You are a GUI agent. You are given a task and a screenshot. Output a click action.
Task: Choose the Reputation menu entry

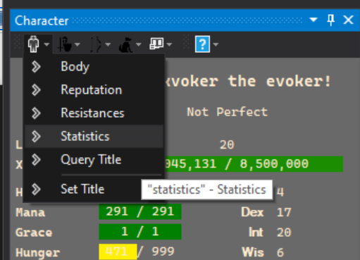tap(94, 89)
